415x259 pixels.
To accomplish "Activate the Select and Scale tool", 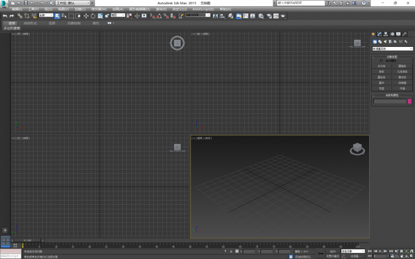I will (100, 16).
